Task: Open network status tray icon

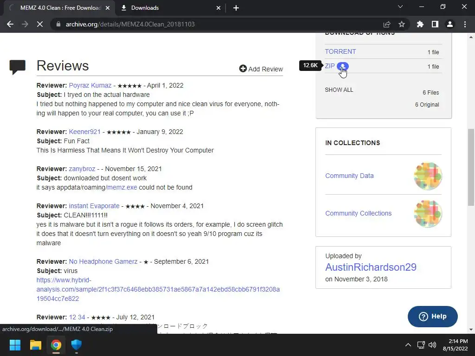Action: pos(421,345)
